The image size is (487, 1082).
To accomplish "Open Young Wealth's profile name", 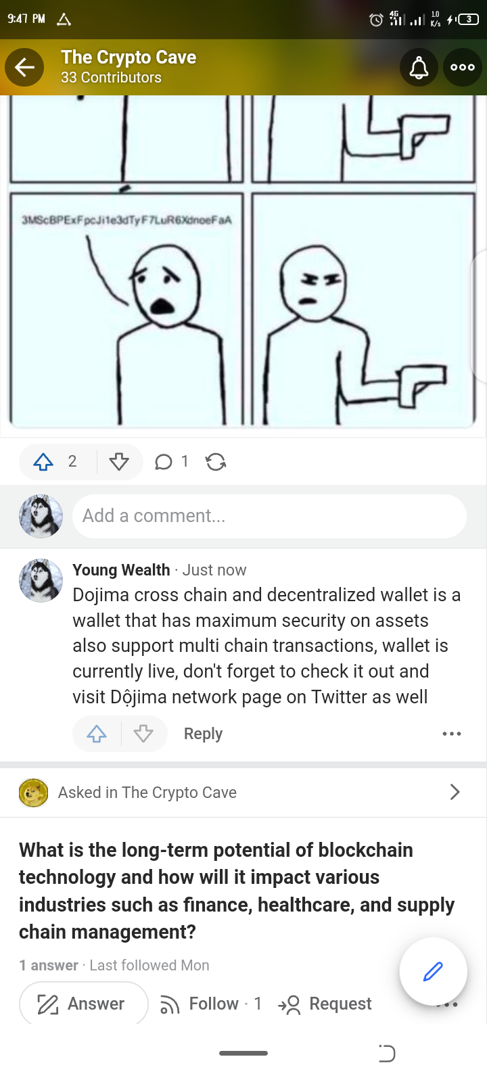I will point(121,570).
